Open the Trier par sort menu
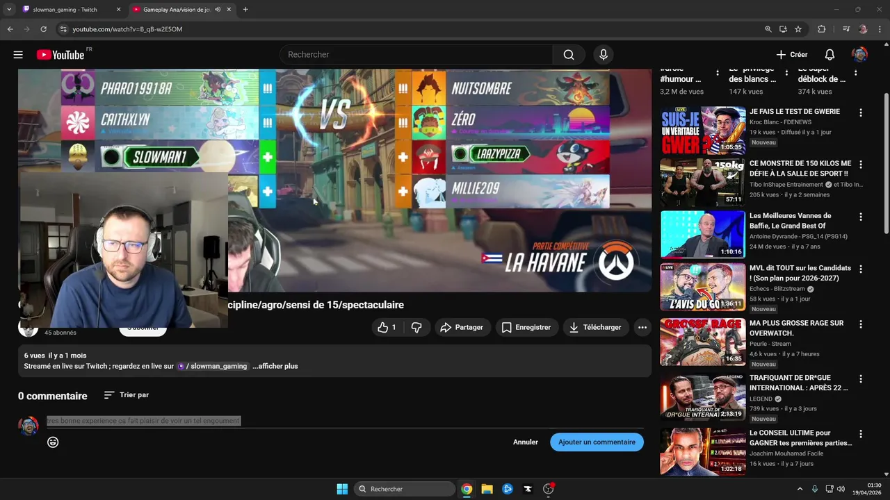This screenshot has height=500, width=890. click(127, 395)
